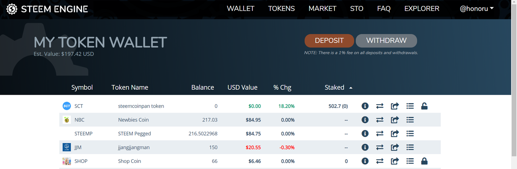Open the FAQ page
The height and width of the screenshot is (169, 517).
pyautogui.click(x=384, y=8)
